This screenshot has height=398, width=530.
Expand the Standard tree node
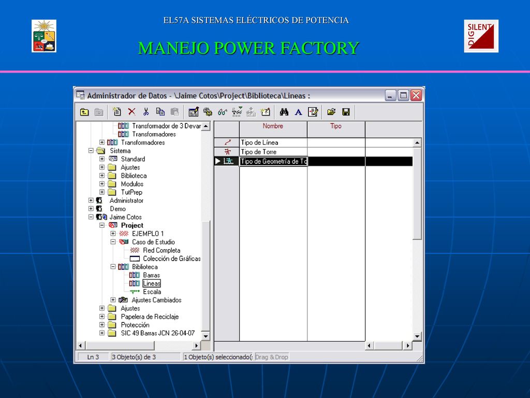(x=102, y=159)
